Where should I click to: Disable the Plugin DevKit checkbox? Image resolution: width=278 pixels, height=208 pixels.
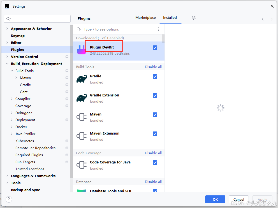tap(155, 48)
